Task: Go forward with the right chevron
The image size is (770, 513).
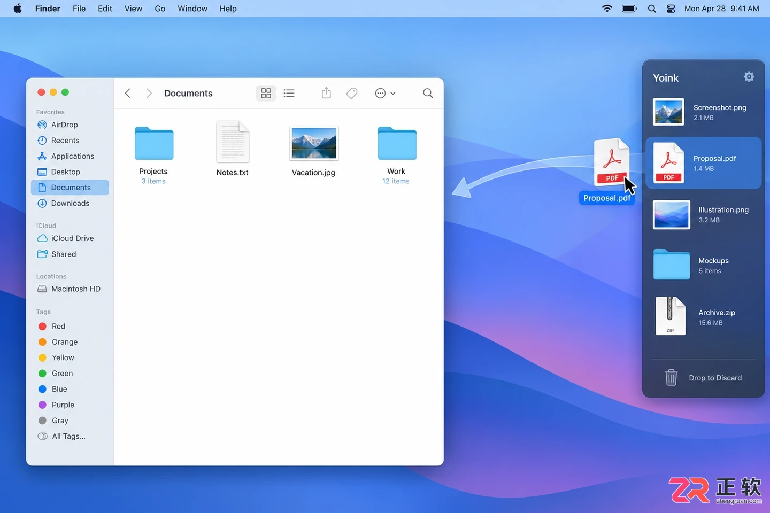Action: click(x=149, y=93)
